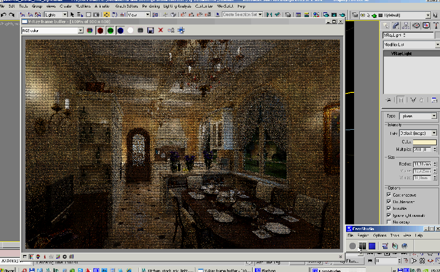Open the Create menu

tap(65, 6)
